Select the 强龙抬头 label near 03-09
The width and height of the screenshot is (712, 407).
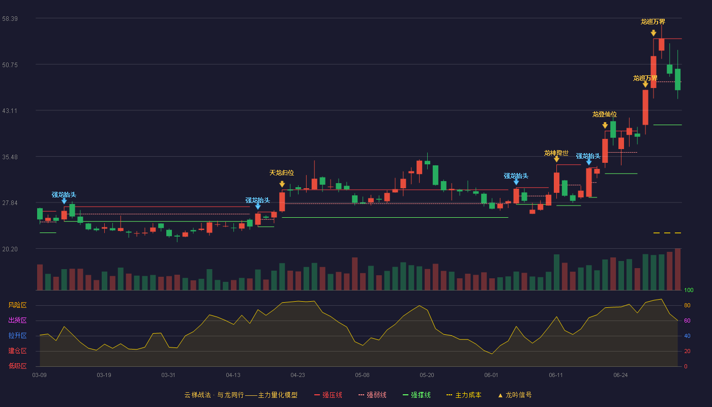64,195
